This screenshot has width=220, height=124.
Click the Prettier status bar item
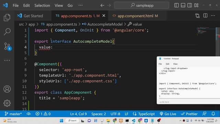189,114
